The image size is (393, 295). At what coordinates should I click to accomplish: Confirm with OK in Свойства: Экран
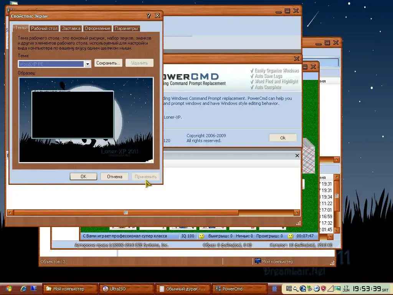pos(83,177)
